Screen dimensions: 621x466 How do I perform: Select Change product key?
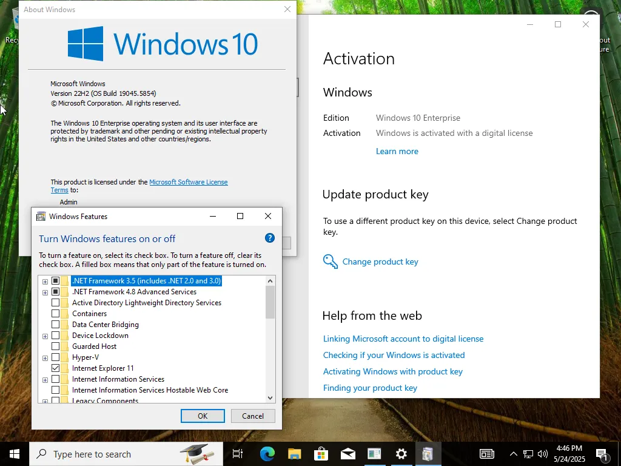pyautogui.click(x=380, y=262)
